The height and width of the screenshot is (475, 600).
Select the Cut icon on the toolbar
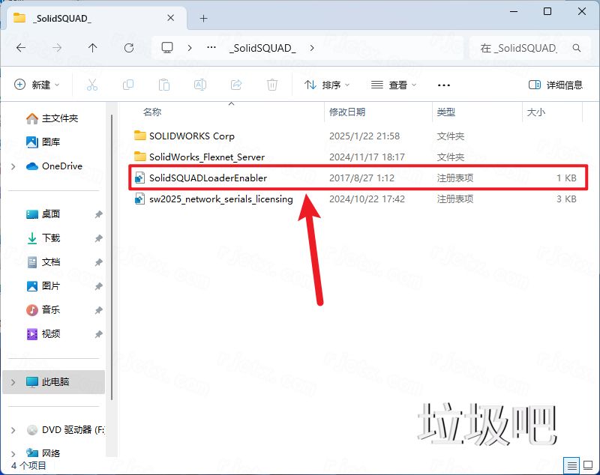pos(91,85)
